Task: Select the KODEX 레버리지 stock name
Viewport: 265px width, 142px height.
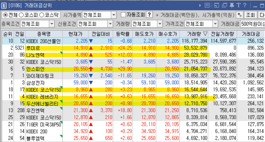Action: pos(42,97)
